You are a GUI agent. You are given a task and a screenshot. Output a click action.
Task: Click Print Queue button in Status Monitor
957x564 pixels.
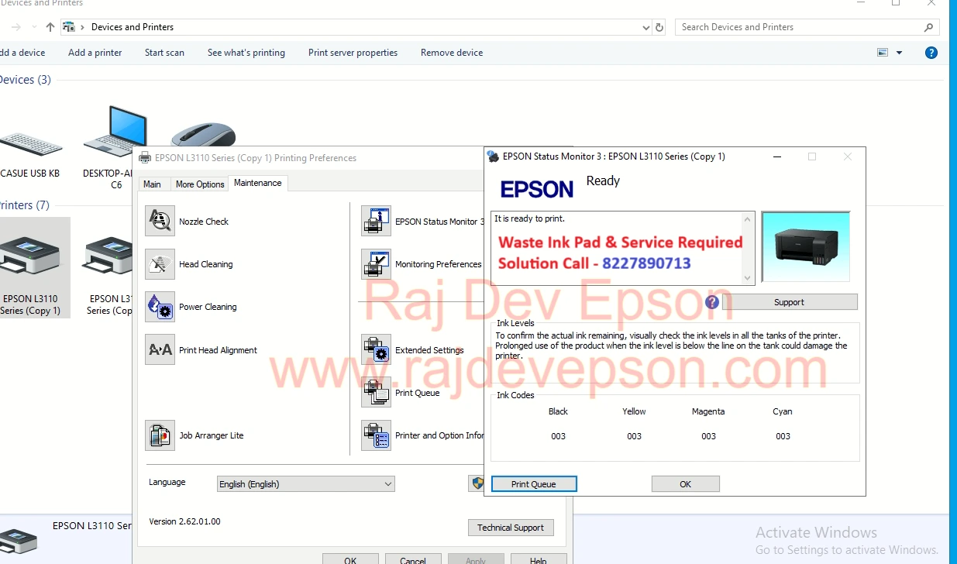coord(533,484)
